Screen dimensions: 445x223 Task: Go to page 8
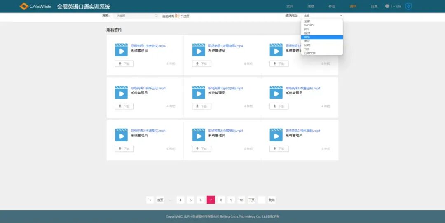coord(221,200)
